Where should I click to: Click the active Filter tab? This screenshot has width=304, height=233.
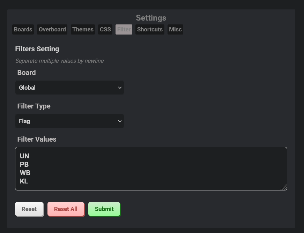pos(124,29)
